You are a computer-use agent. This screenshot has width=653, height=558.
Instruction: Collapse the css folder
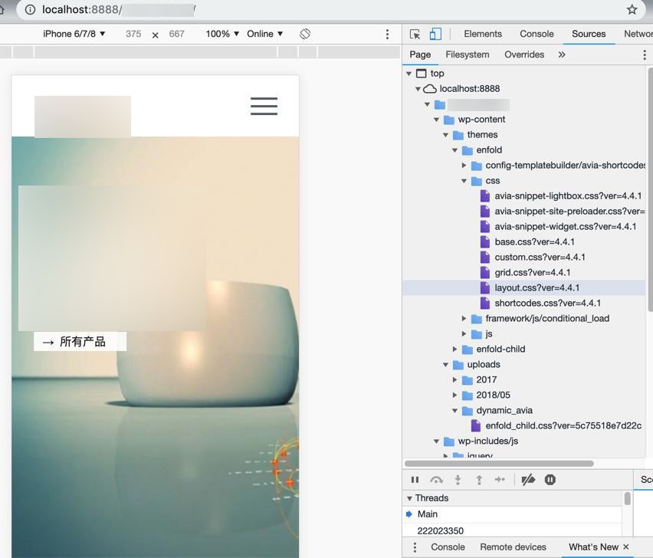(x=464, y=181)
